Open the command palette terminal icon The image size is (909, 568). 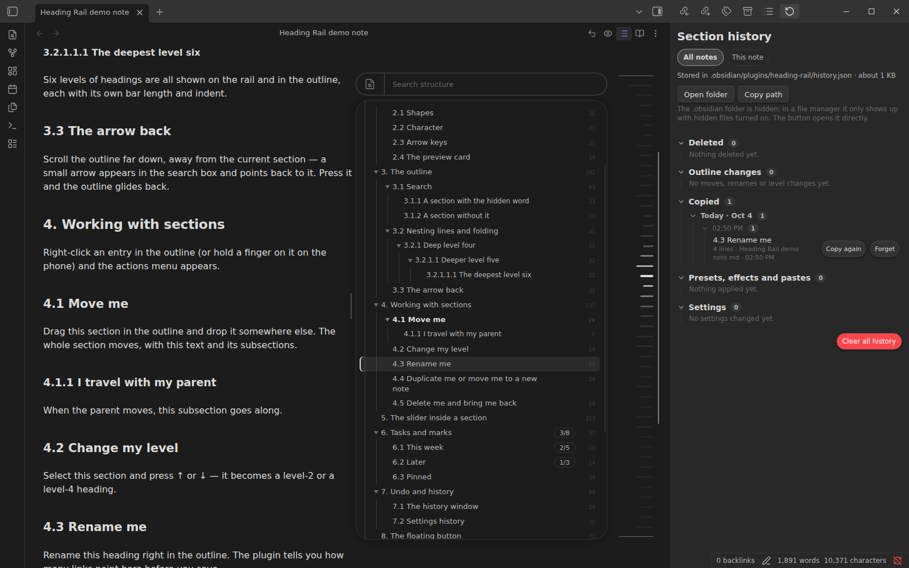coord(12,126)
